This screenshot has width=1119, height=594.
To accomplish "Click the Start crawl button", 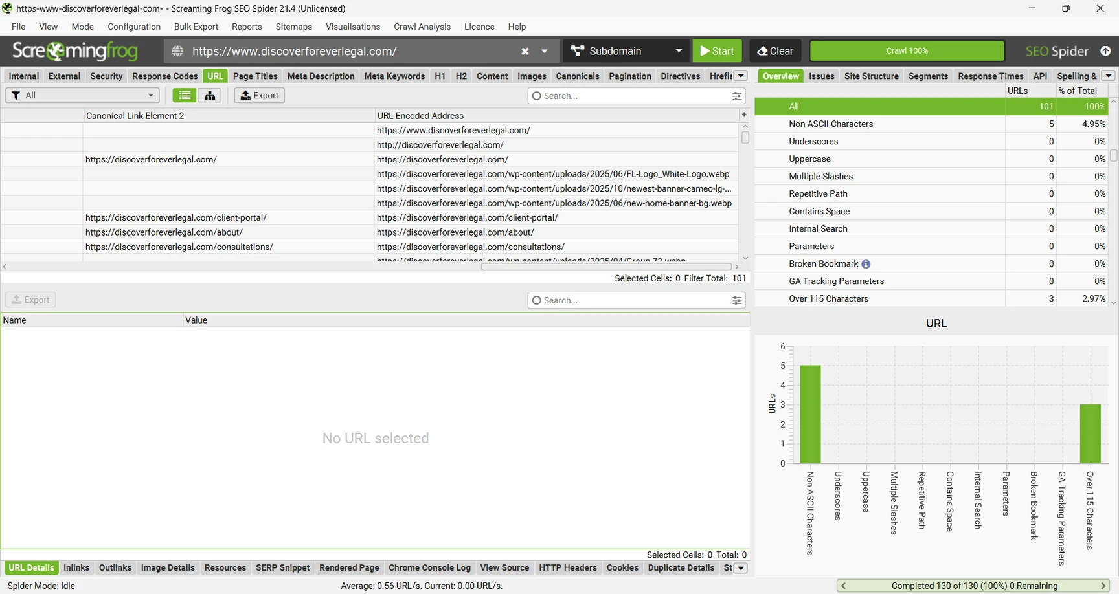I will [717, 51].
